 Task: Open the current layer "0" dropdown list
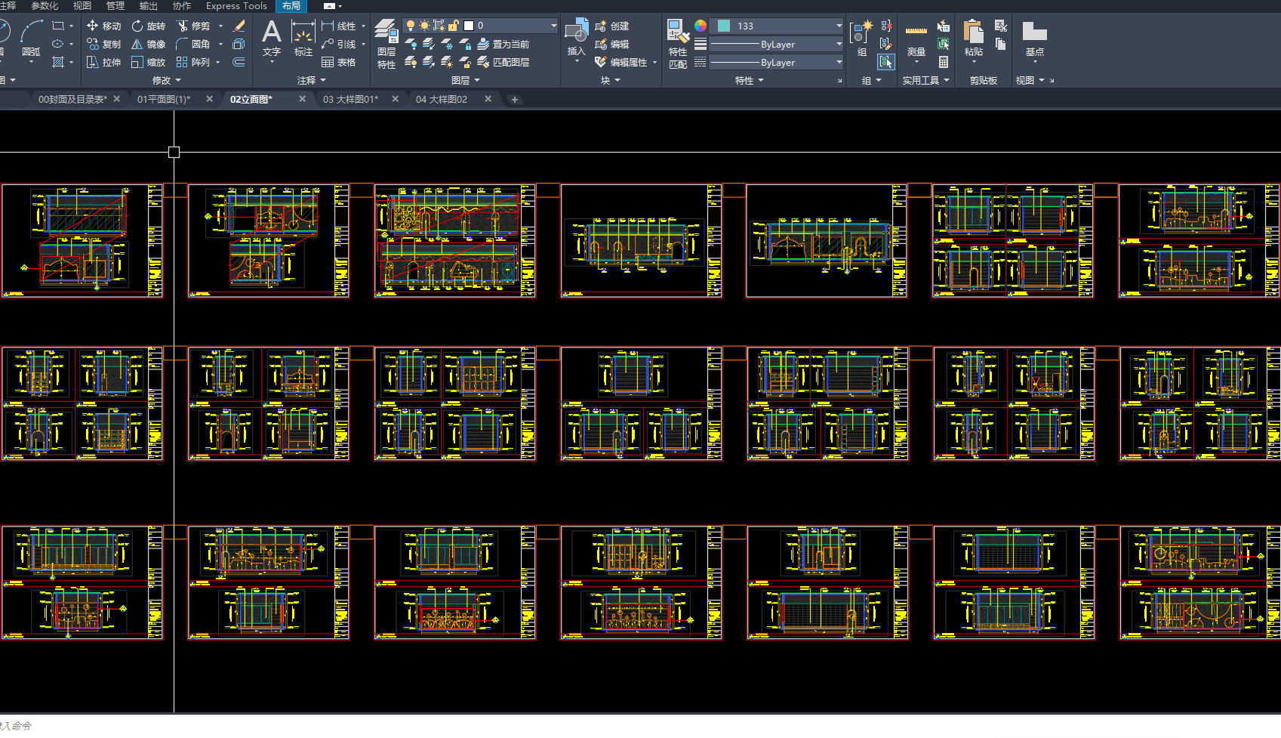pyautogui.click(x=553, y=26)
